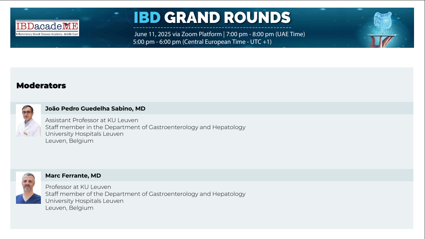Click Ferrante's 'Professor at KU Leuven' line
This screenshot has width=425, height=239.
pos(78,187)
